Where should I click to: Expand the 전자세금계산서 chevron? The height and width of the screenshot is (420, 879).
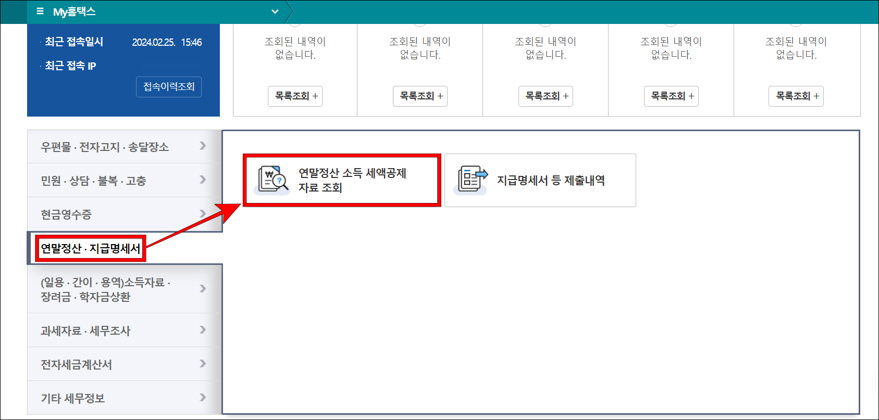(203, 363)
